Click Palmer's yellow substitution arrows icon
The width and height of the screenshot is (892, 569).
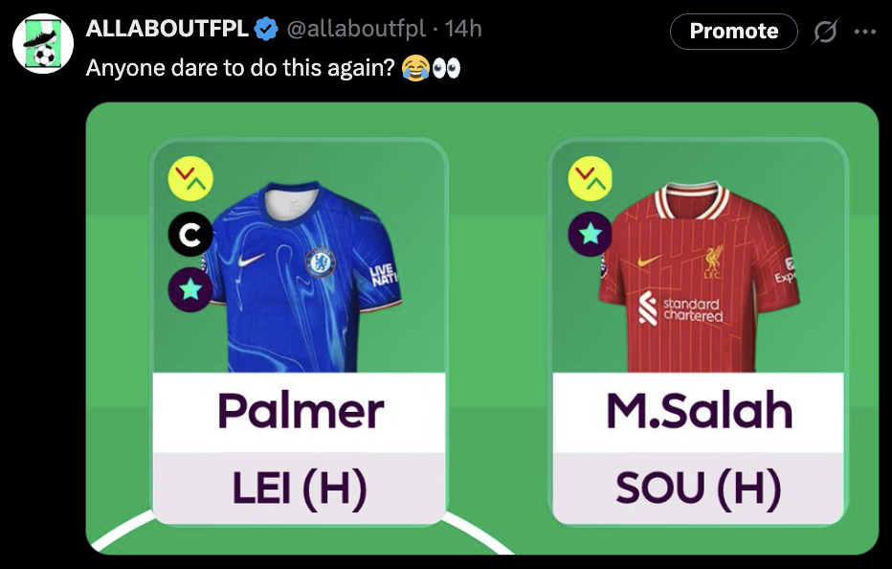(x=190, y=178)
